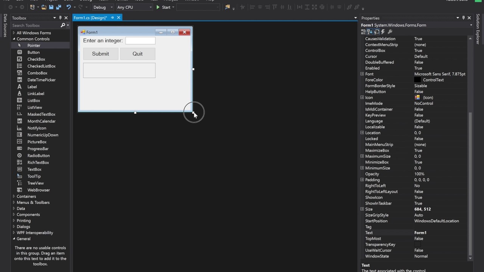The height and width of the screenshot is (272, 484).
Task: Click the Alphabetical sort icon in Properties
Action: click(370, 32)
